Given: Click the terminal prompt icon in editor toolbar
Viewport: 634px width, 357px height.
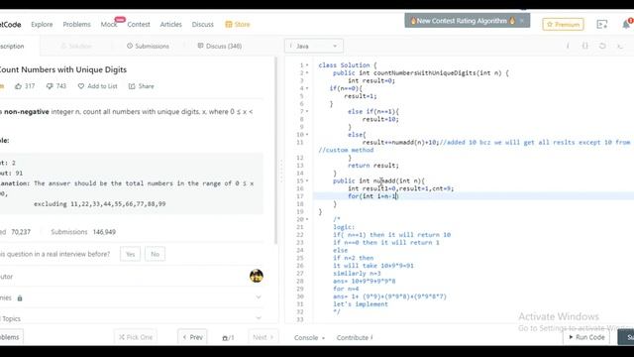Looking at the screenshot, I should (x=620, y=47).
